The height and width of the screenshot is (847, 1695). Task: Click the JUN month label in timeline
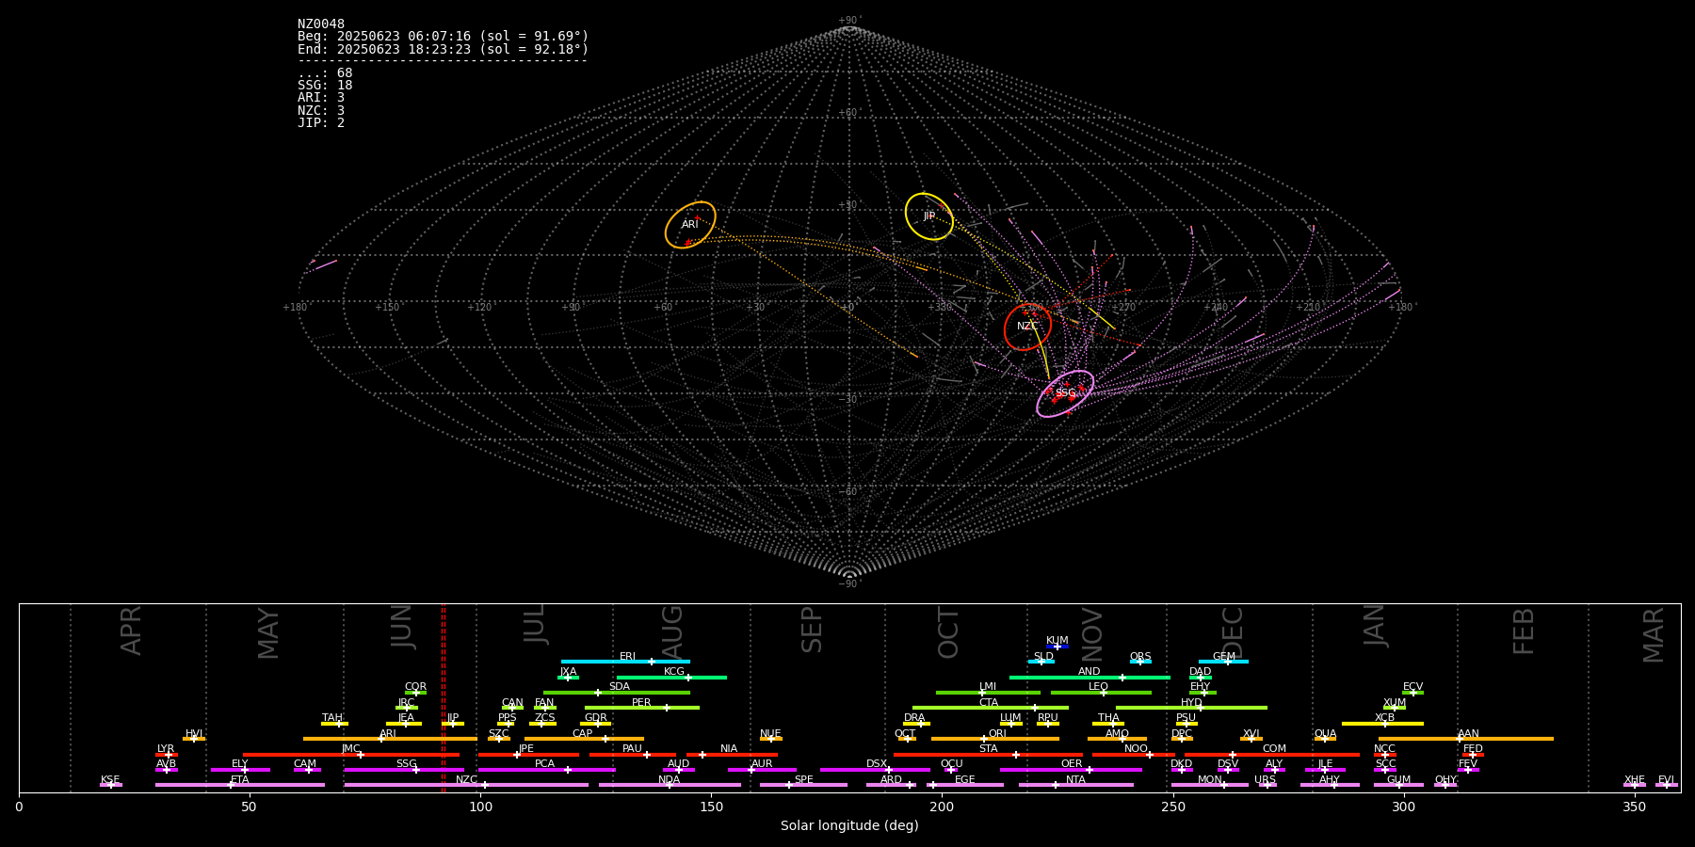pos(402,627)
